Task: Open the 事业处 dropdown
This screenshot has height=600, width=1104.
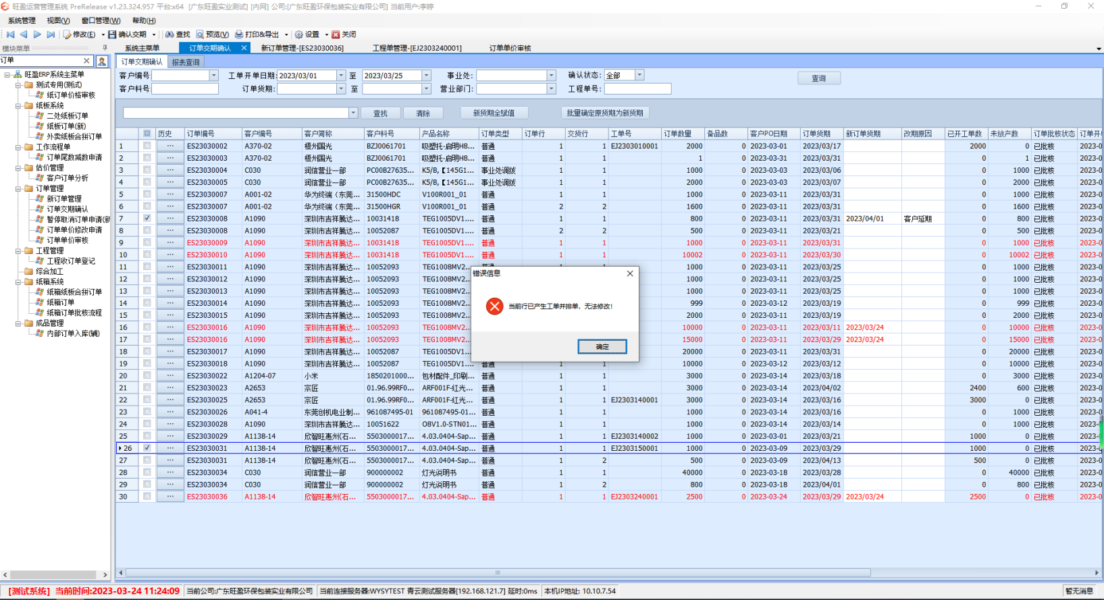Action: (x=552, y=76)
